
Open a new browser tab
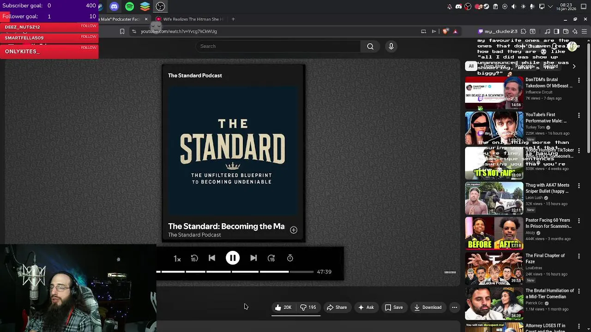pyautogui.click(x=233, y=19)
